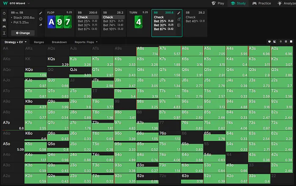This screenshot has height=186, width=296.
Task: Toggle the pie chart view icon above matrix
Action: 270,42
